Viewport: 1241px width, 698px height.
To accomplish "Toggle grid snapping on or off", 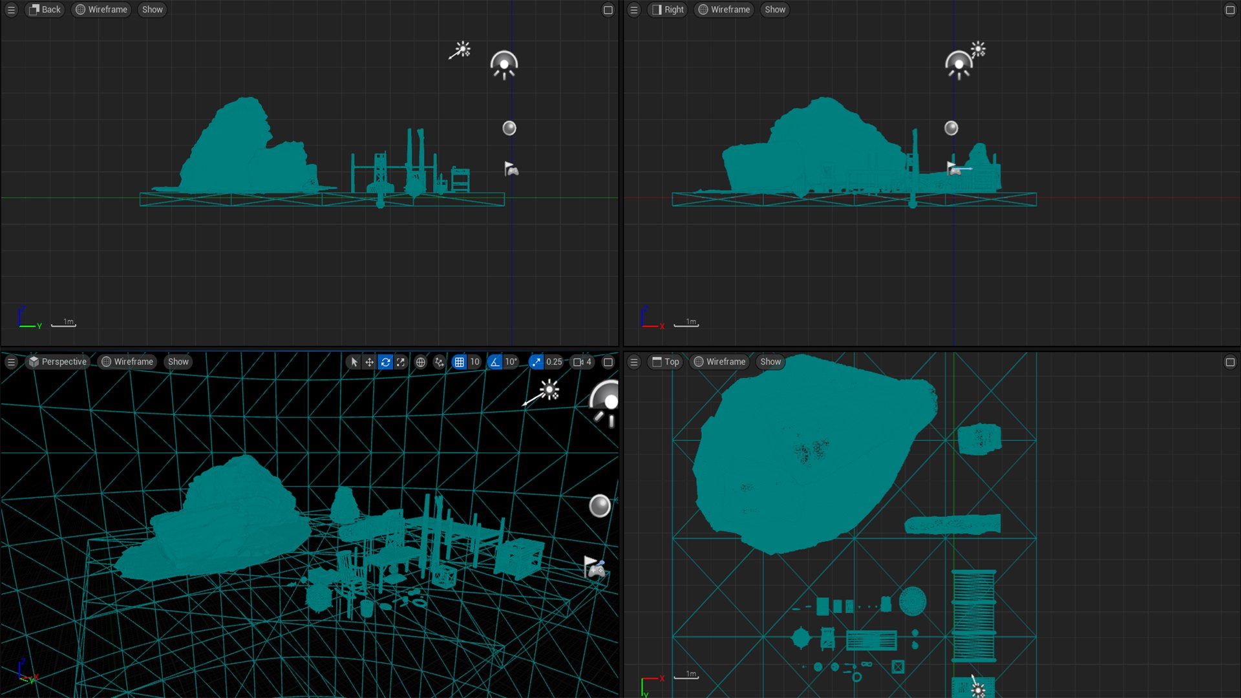I will 459,362.
